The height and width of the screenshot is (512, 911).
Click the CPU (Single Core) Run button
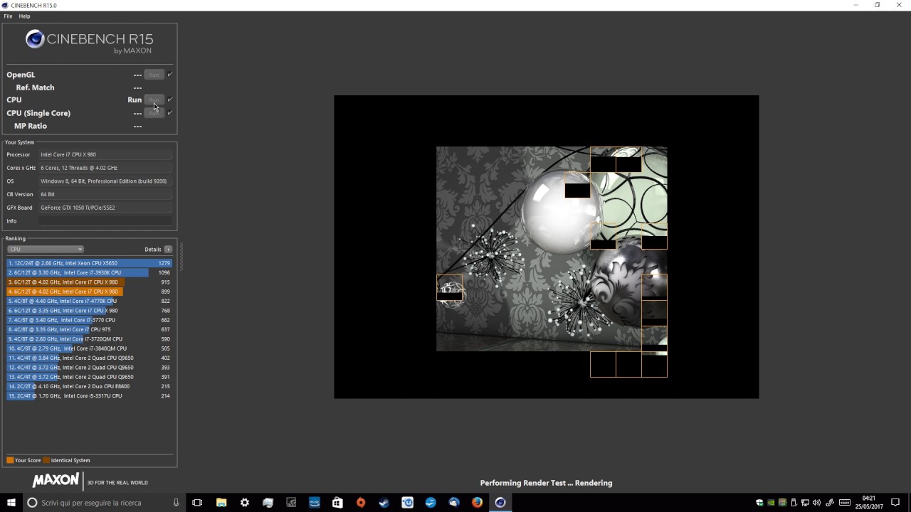[154, 113]
